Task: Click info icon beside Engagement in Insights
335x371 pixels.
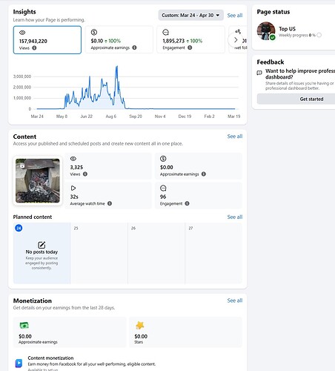Action: click(190, 47)
